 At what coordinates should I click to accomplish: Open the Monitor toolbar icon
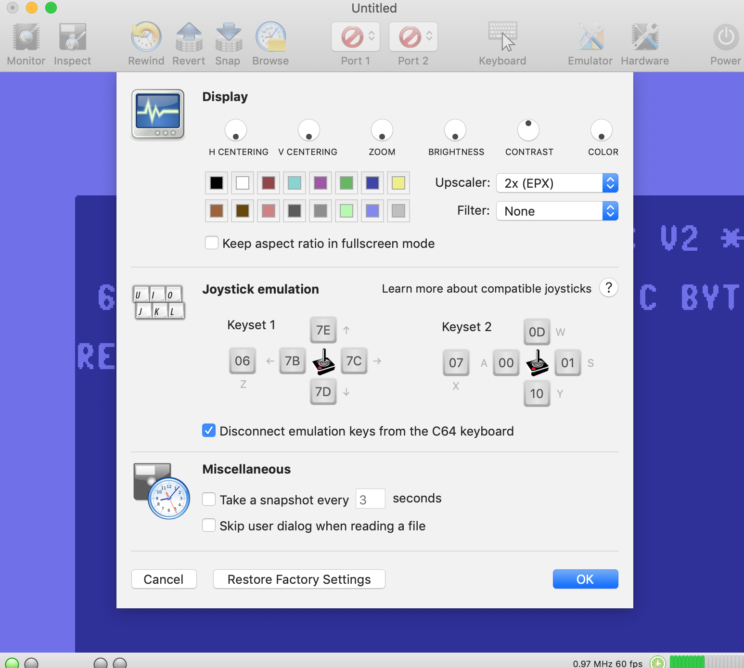[26, 37]
